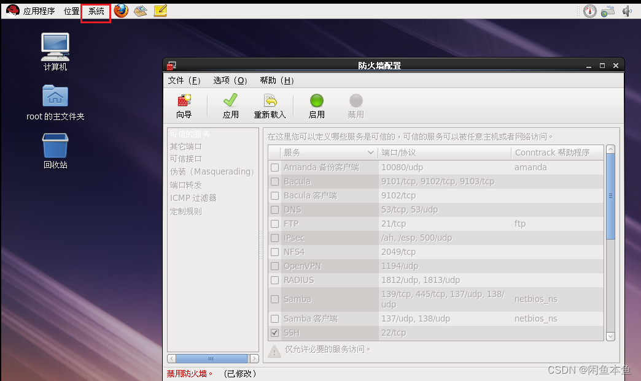This screenshot has height=381, width=641.
Task: Enable the DNS trusted service
Action: point(274,209)
